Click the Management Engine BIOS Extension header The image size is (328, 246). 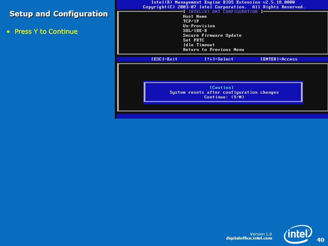click(x=223, y=2)
